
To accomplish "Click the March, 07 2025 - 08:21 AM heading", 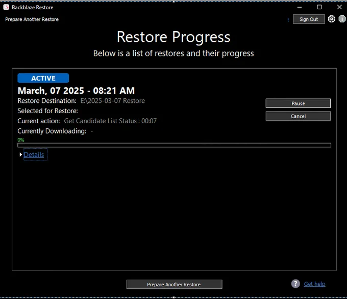I will (x=76, y=91).
